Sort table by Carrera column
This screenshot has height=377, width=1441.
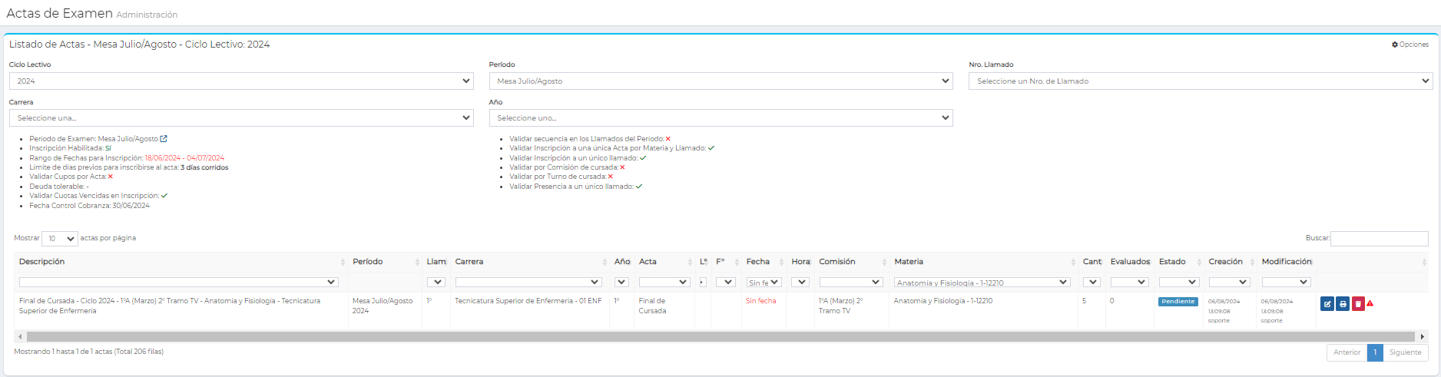pyautogui.click(x=530, y=262)
